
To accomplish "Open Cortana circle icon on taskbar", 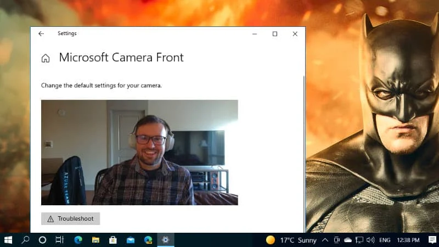I will coord(43,240).
